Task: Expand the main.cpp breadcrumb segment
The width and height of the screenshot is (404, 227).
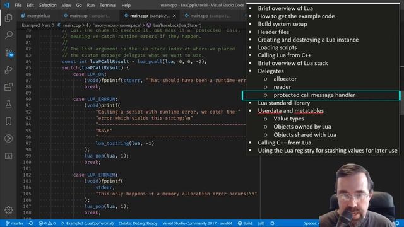Action: tap(72, 25)
